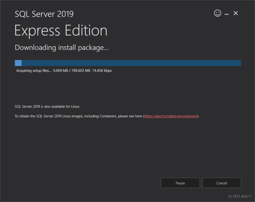The image size is (255, 202).
Task: Click the smiley face feedback icon
Action: pyautogui.click(x=217, y=13)
